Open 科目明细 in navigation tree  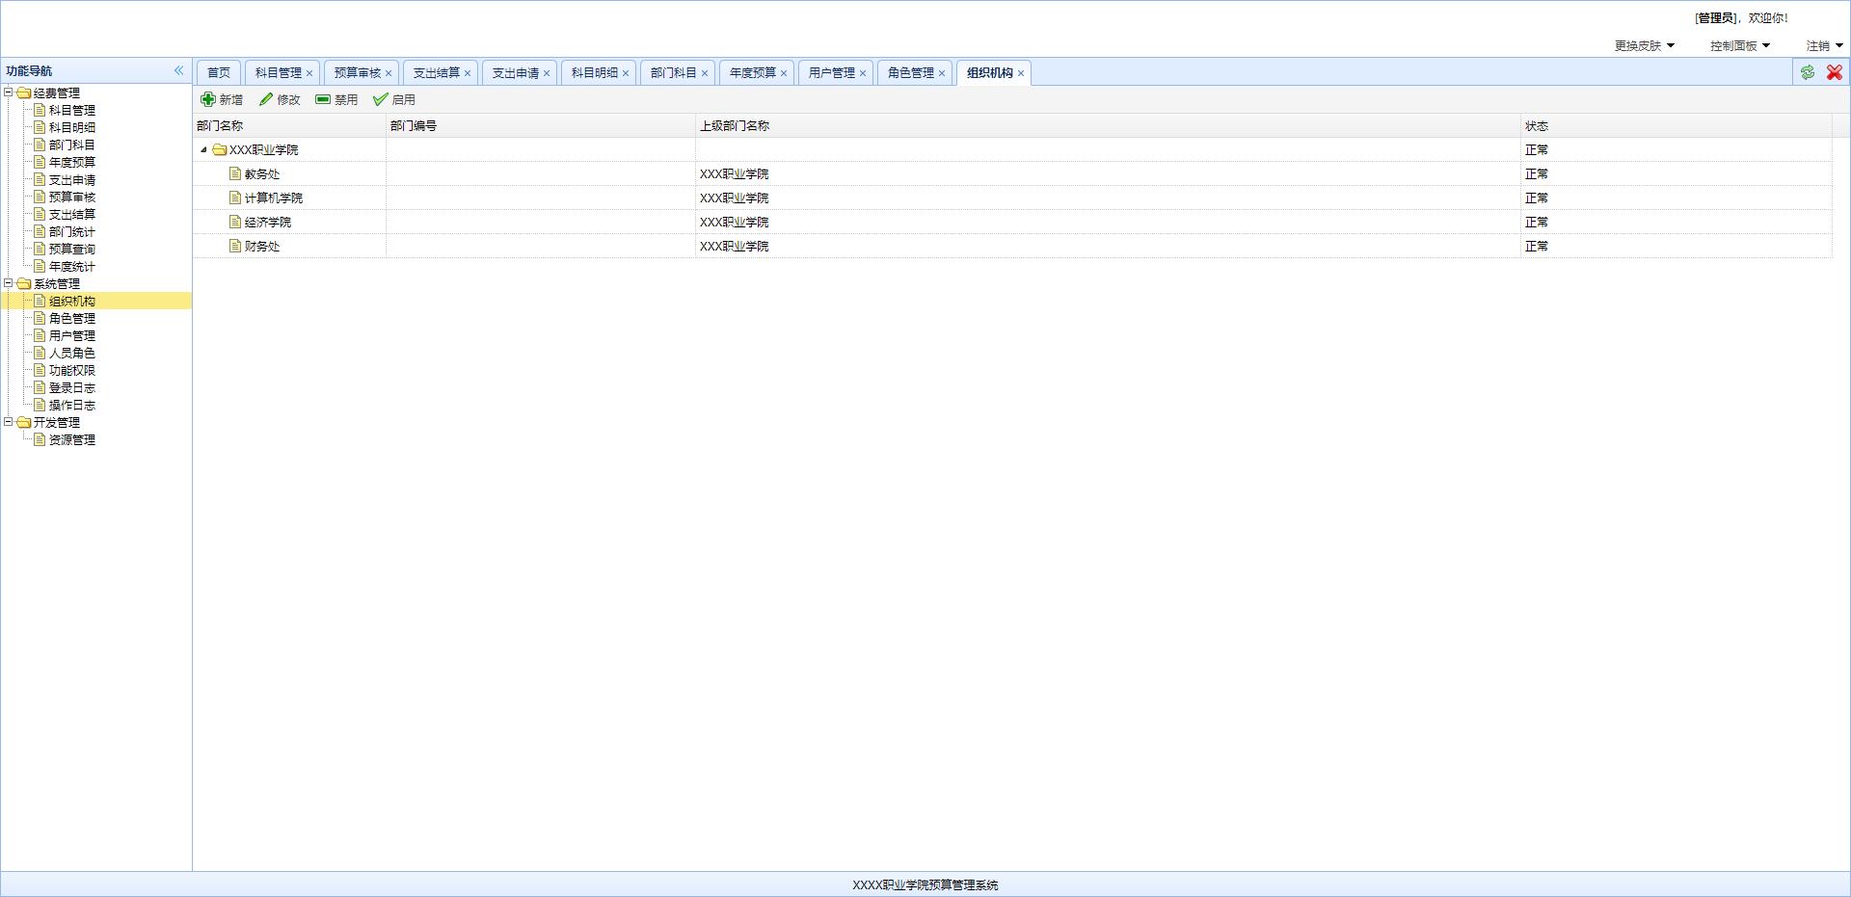pos(72,127)
